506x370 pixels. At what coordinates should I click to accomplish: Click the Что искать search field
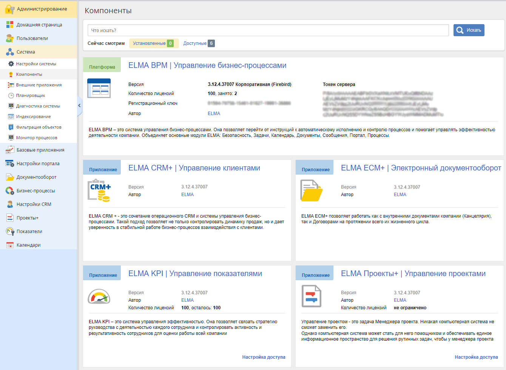tap(268, 30)
